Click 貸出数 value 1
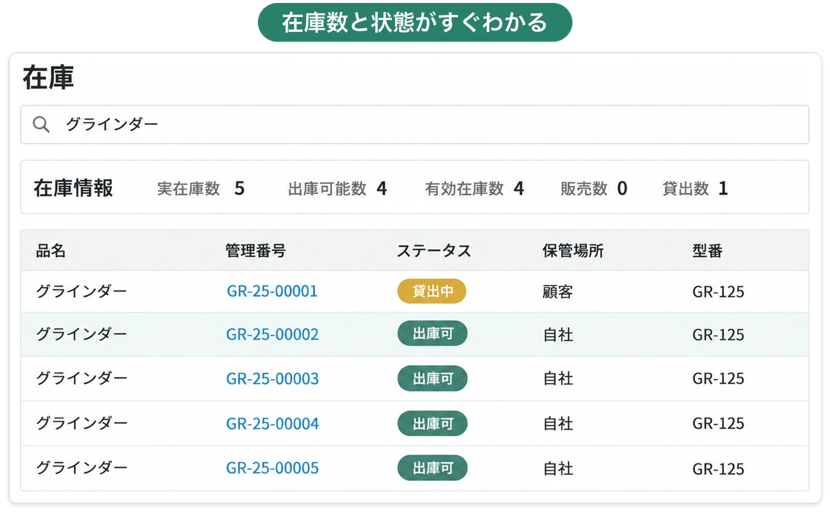This screenshot has width=830, height=514. [723, 188]
